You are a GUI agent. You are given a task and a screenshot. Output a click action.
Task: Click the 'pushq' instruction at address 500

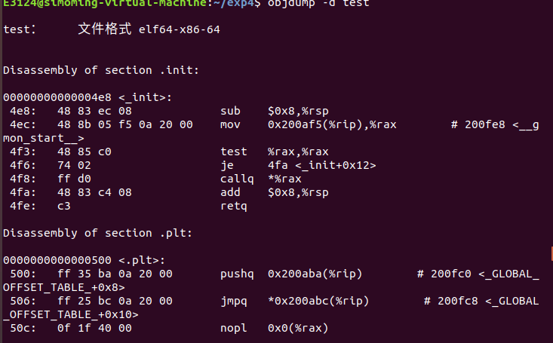point(237,274)
